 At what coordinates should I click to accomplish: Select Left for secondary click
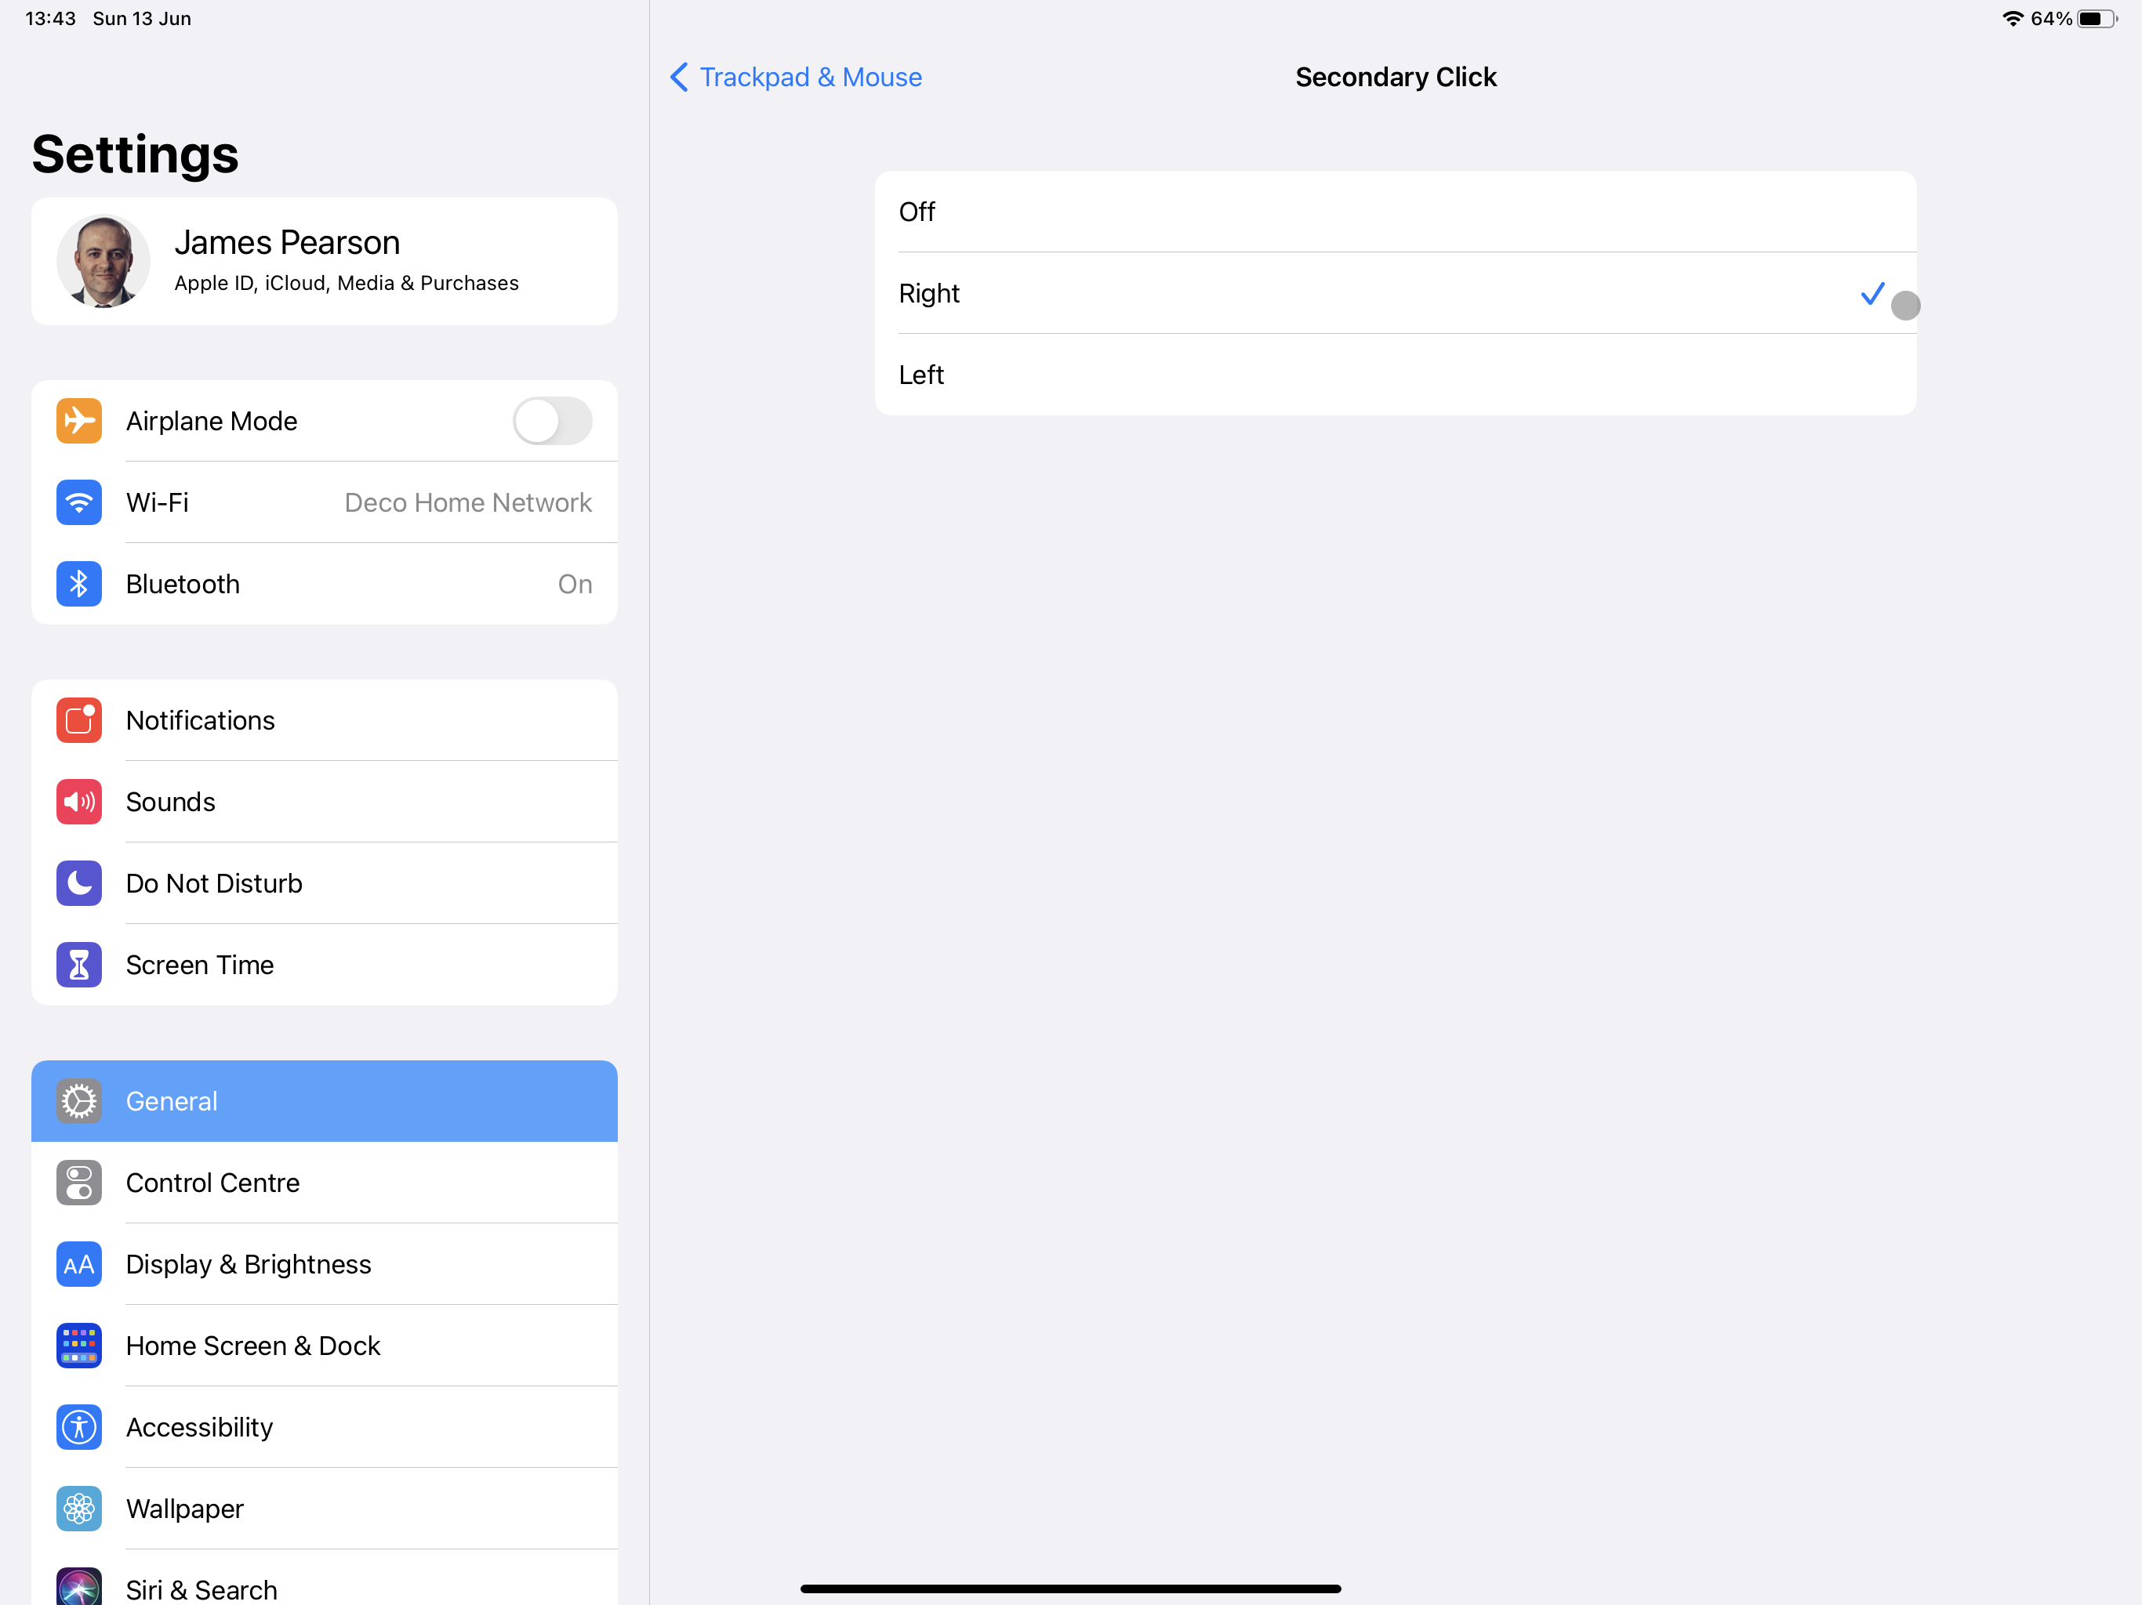point(1396,375)
